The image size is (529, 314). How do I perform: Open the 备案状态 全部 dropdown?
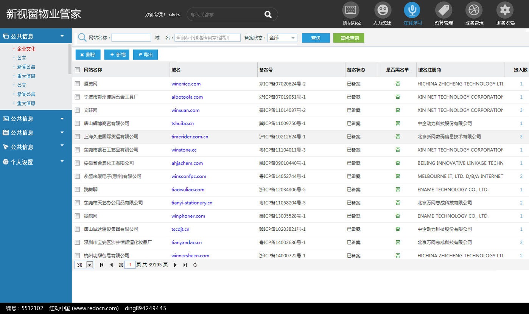click(x=282, y=38)
